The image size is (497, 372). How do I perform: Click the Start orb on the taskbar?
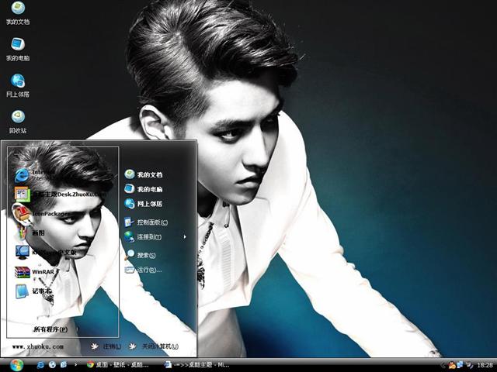coord(16,364)
